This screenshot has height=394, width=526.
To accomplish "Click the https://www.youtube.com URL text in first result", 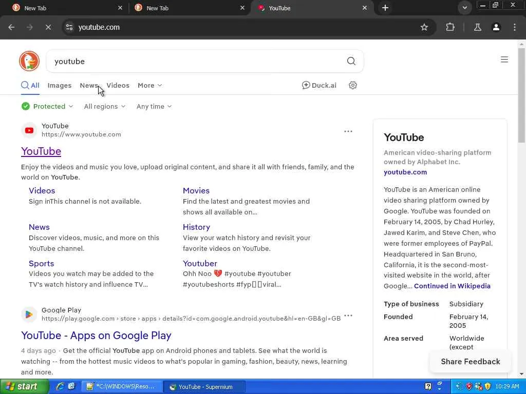I will click(x=81, y=134).
